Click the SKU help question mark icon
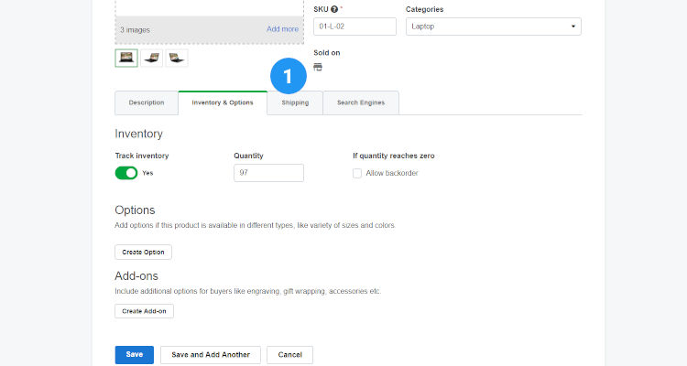Viewport: 687px width, 366px height. click(x=334, y=9)
